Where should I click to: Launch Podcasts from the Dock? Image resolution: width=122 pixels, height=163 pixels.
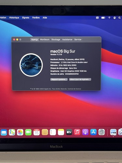pos(85,132)
